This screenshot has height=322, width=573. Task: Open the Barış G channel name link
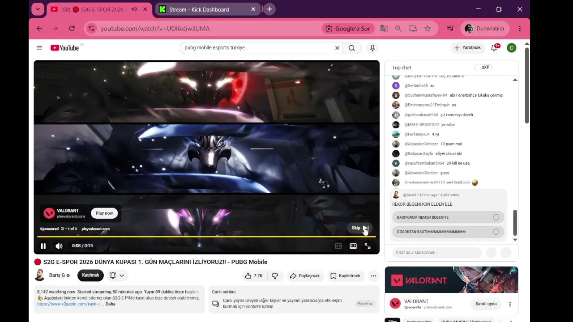[57, 275]
